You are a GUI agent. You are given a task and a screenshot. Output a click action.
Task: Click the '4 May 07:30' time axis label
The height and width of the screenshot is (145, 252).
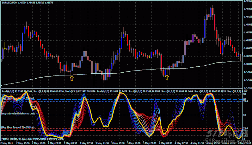point(182,143)
